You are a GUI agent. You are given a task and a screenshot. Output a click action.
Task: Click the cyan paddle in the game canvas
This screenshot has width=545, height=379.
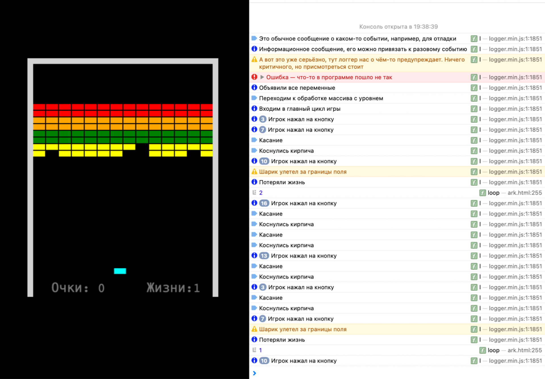[x=120, y=271]
